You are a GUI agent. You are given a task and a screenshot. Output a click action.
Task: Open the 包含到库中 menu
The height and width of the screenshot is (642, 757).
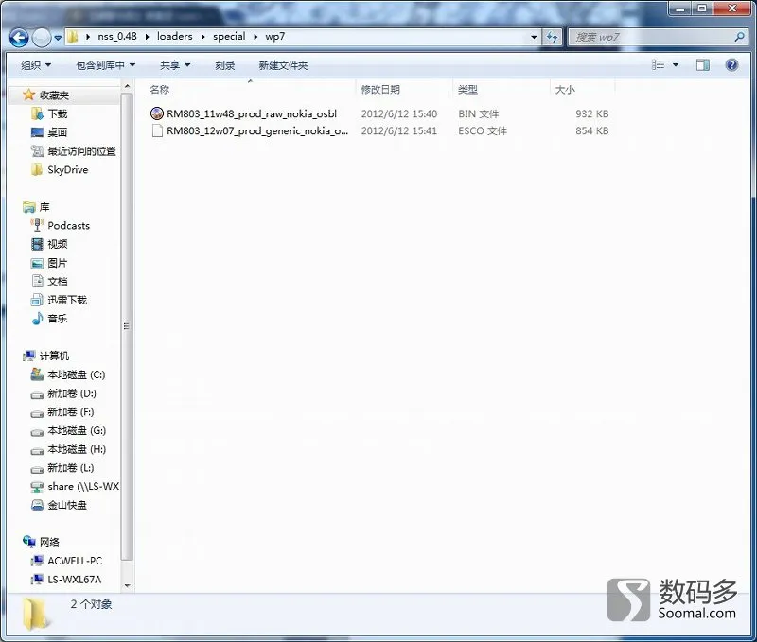[105, 65]
